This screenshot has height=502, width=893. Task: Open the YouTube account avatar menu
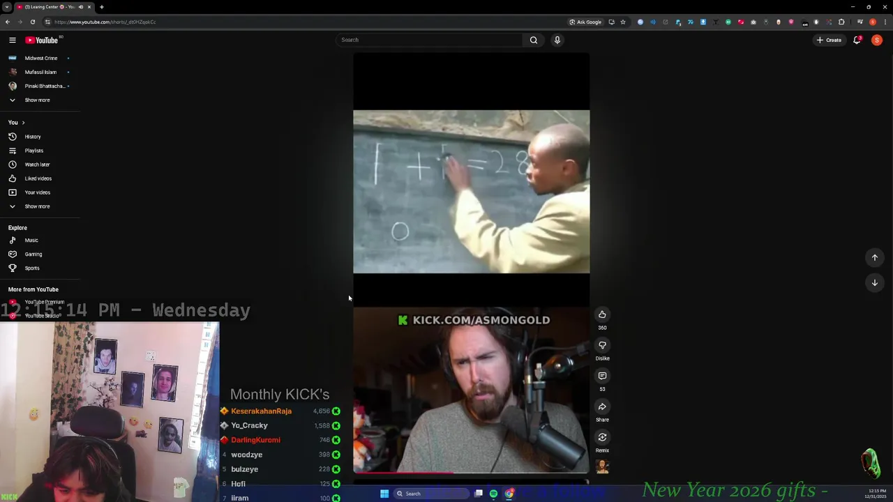[877, 40]
